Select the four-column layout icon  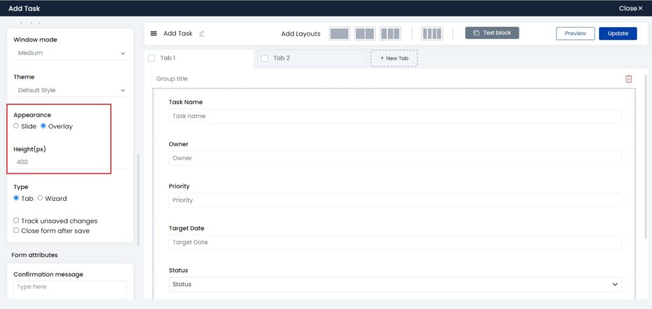click(432, 34)
